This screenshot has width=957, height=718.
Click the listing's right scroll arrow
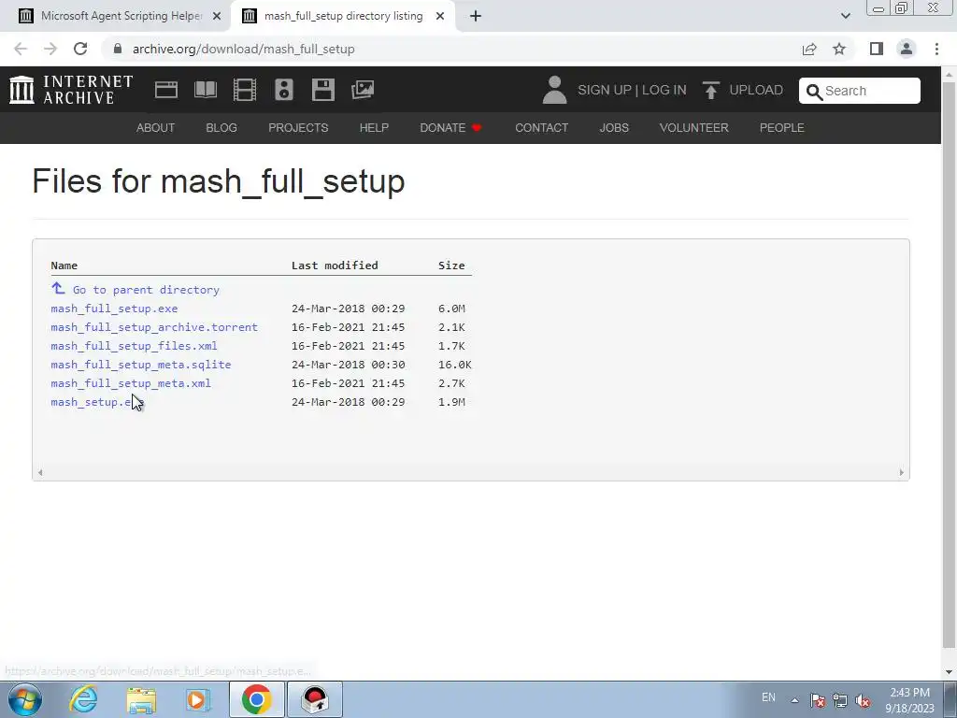[x=902, y=472]
